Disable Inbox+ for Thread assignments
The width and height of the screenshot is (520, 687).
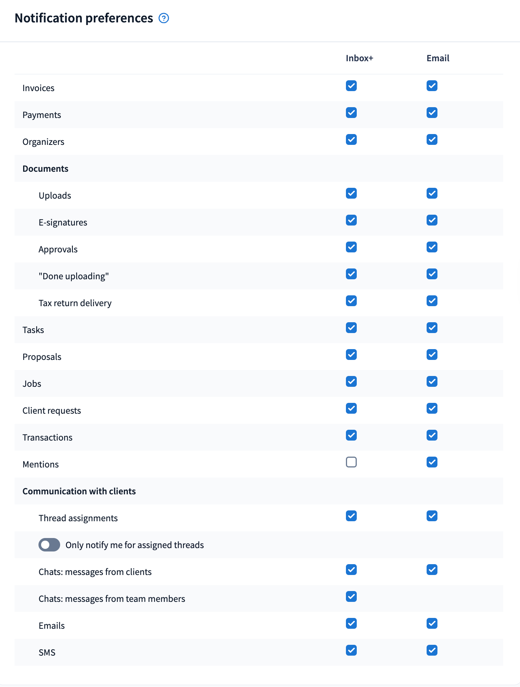point(351,516)
